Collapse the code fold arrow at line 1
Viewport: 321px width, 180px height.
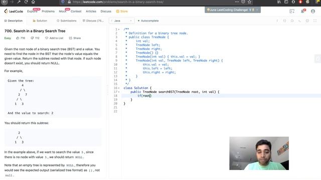click(119, 29)
